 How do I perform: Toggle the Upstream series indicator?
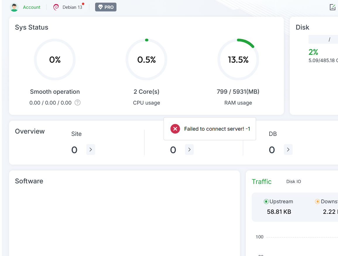tap(266, 202)
